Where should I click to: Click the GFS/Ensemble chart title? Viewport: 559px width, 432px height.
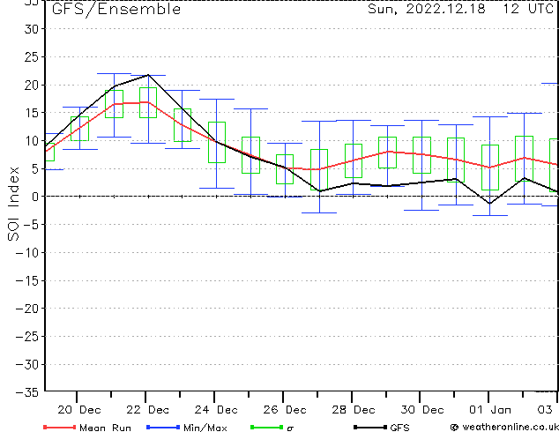(116, 10)
